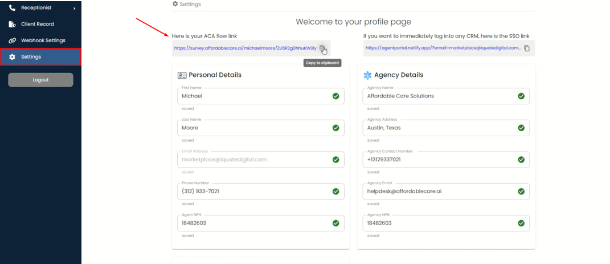Image resolution: width=610 pixels, height=264 pixels.
Task: Edit the Agent NPN field
Action: 261,223
